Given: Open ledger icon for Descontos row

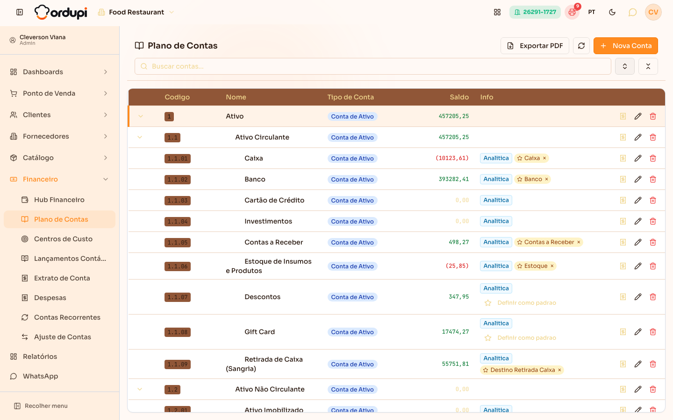Looking at the screenshot, I should point(623,297).
